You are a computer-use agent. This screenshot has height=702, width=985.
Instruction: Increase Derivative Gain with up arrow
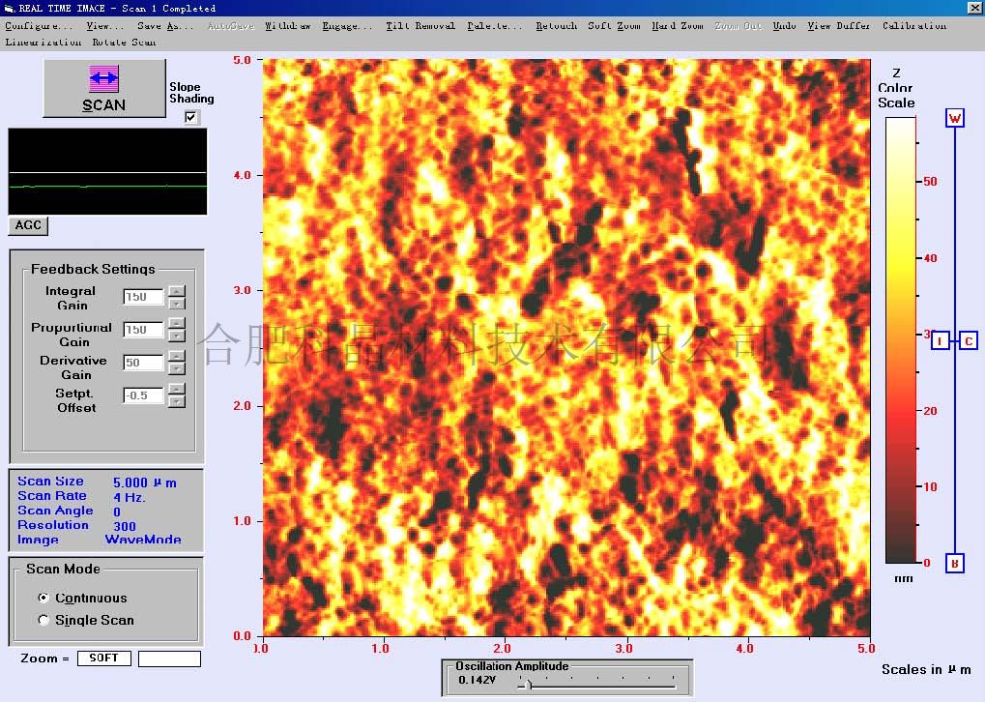[x=177, y=357]
